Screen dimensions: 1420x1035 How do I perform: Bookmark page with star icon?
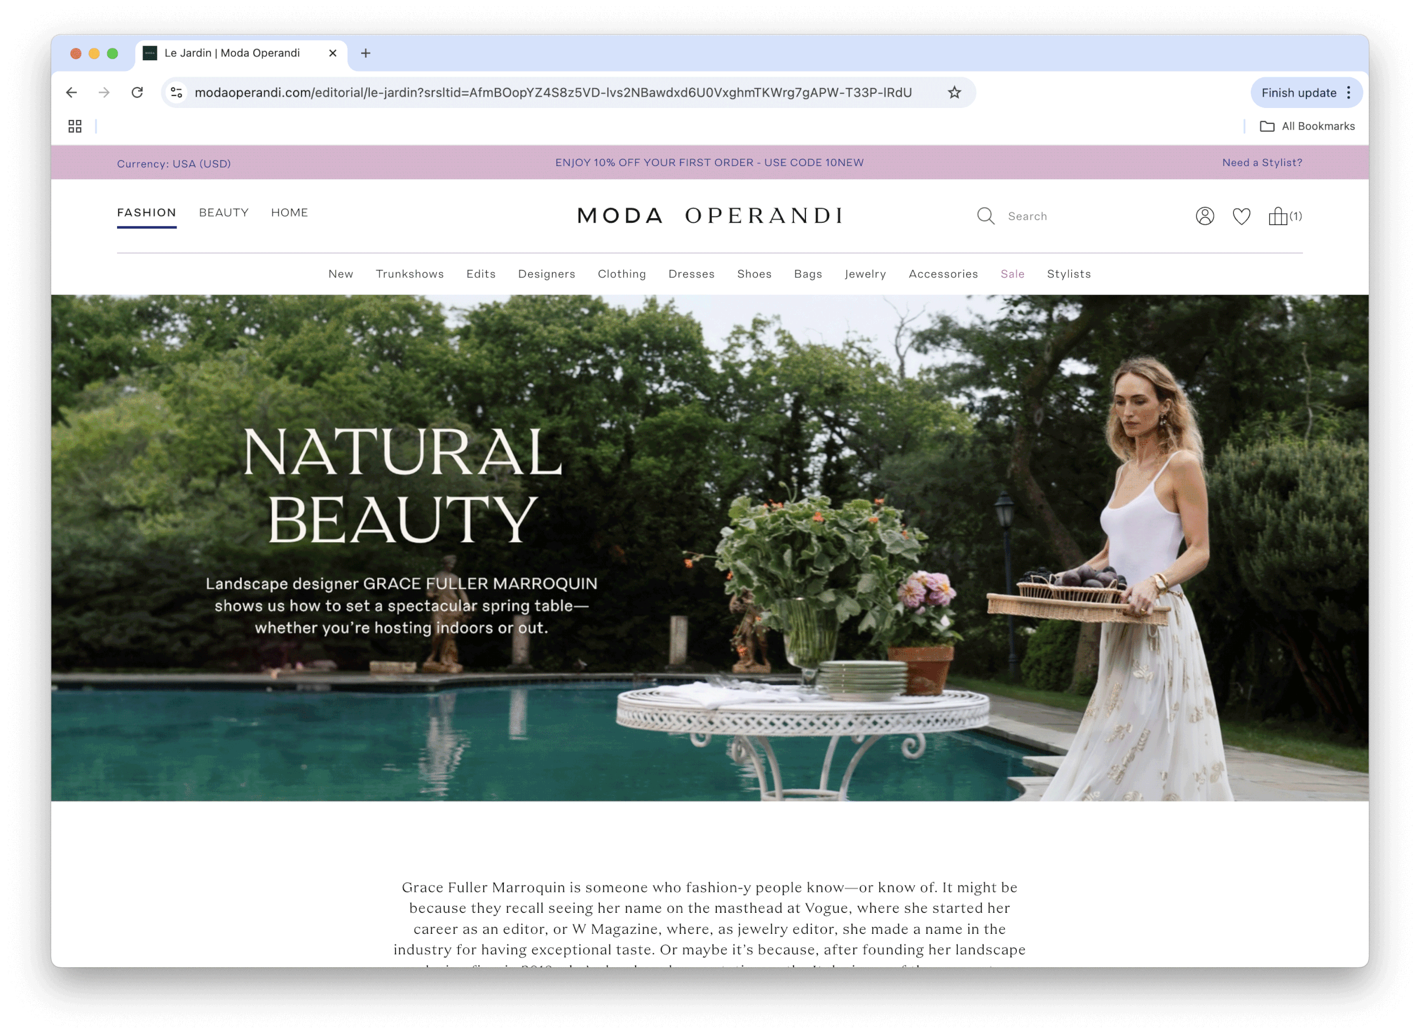tap(954, 93)
